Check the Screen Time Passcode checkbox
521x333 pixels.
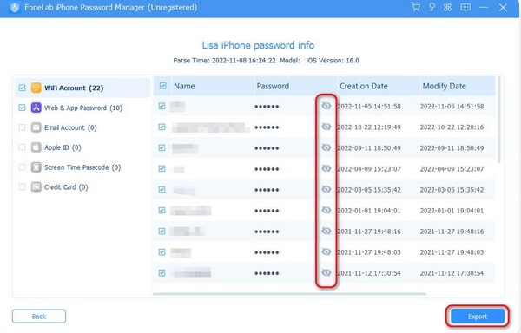coord(22,167)
